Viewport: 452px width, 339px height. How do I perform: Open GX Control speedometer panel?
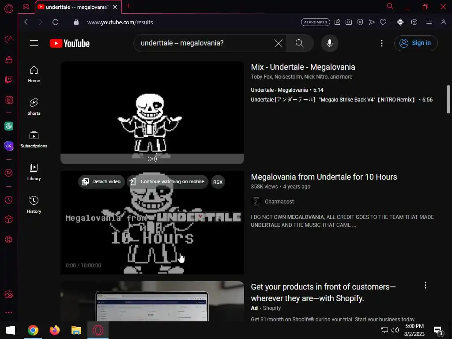coord(9,39)
